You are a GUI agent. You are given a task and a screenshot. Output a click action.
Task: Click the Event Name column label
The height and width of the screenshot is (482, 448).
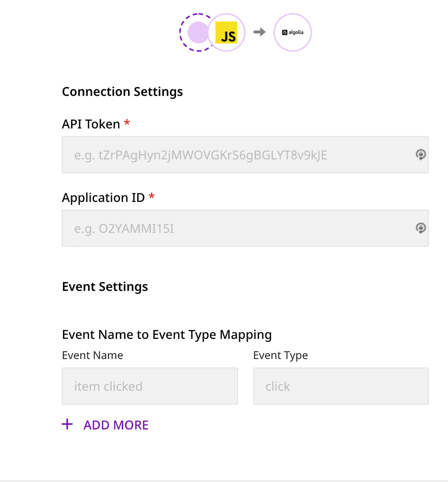[x=92, y=355]
